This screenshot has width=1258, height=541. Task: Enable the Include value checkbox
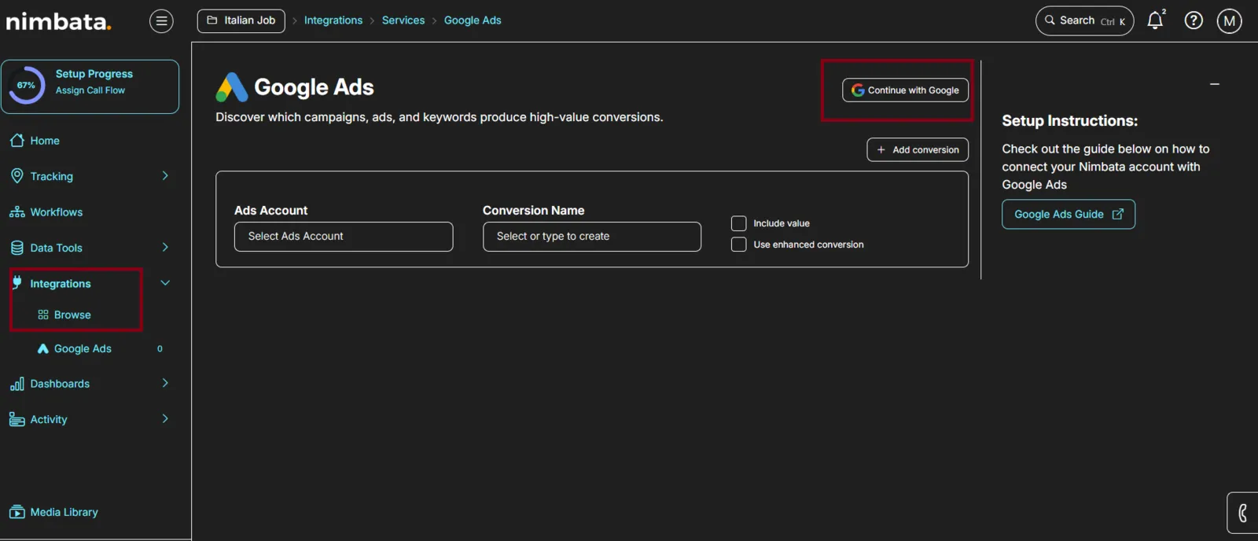click(739, 223)
